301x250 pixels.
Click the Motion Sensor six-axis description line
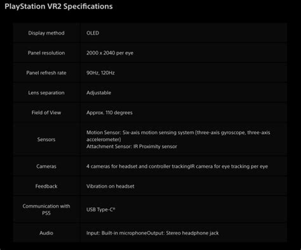pos(178,136)
